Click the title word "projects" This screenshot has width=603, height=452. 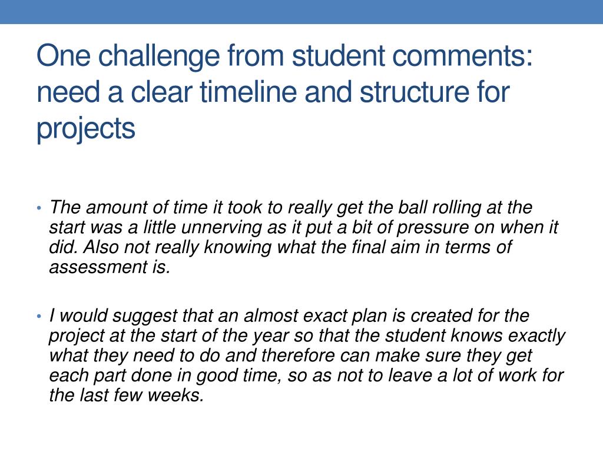pos(86,129)
